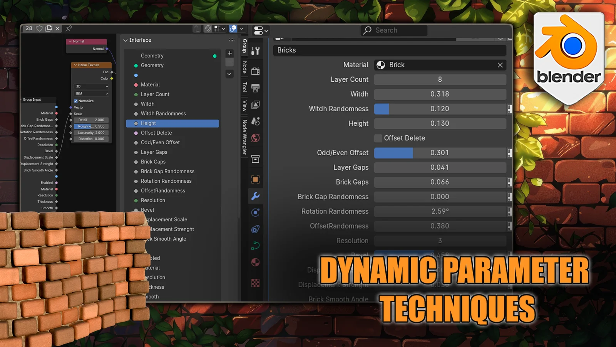Viewport: 616px width, 347px height.
Task: Click the Odd/Even Offset slider
Action: pyautogui.click(x=440, y=153)
